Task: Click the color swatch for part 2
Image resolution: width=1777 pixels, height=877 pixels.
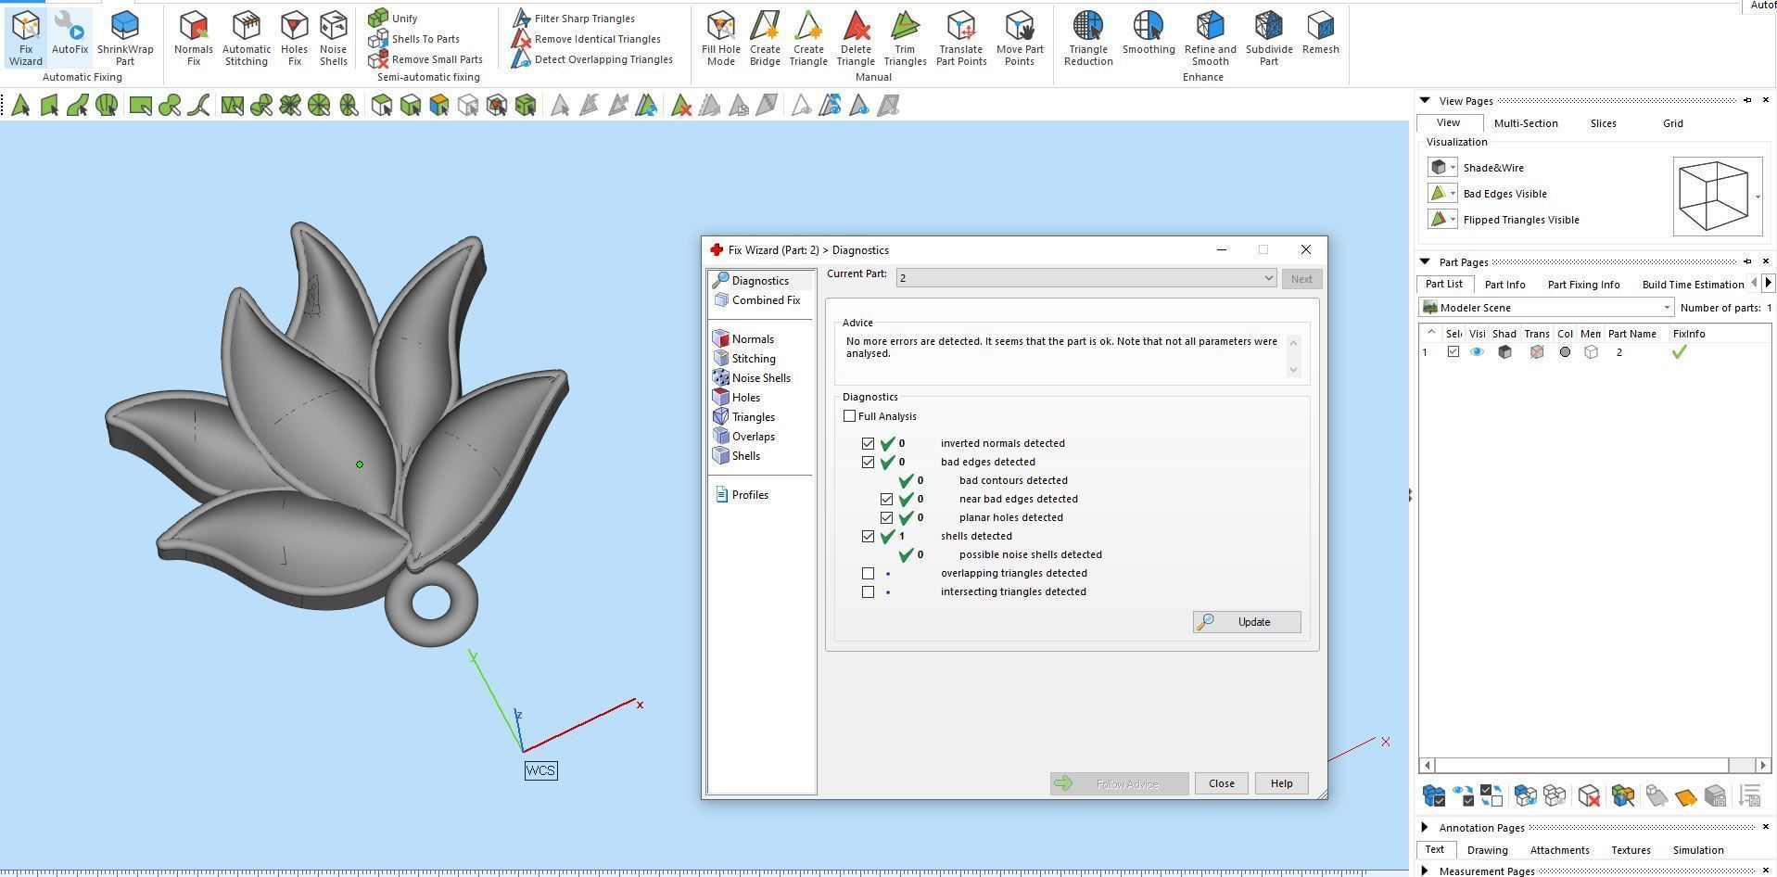Action: [x=1565, y=352]
